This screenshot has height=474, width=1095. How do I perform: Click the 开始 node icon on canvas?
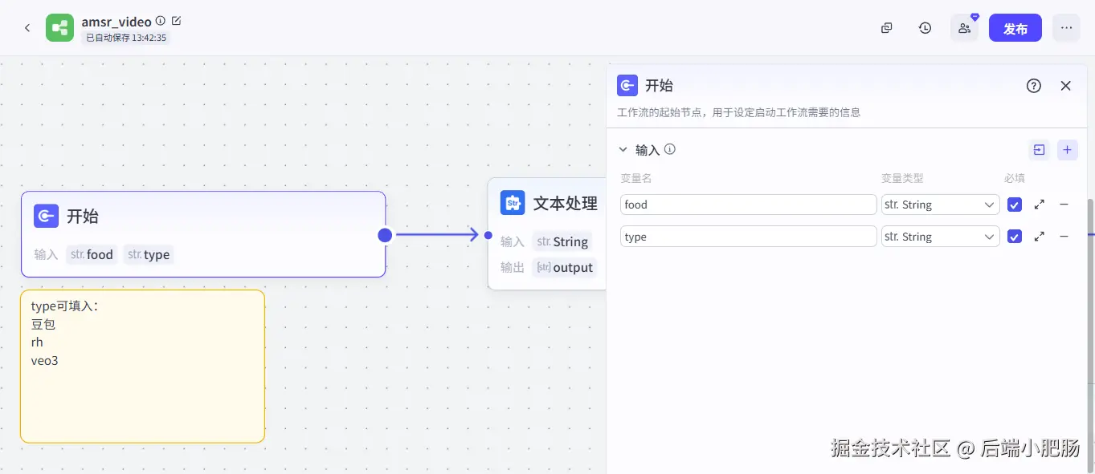click(46, 216)
